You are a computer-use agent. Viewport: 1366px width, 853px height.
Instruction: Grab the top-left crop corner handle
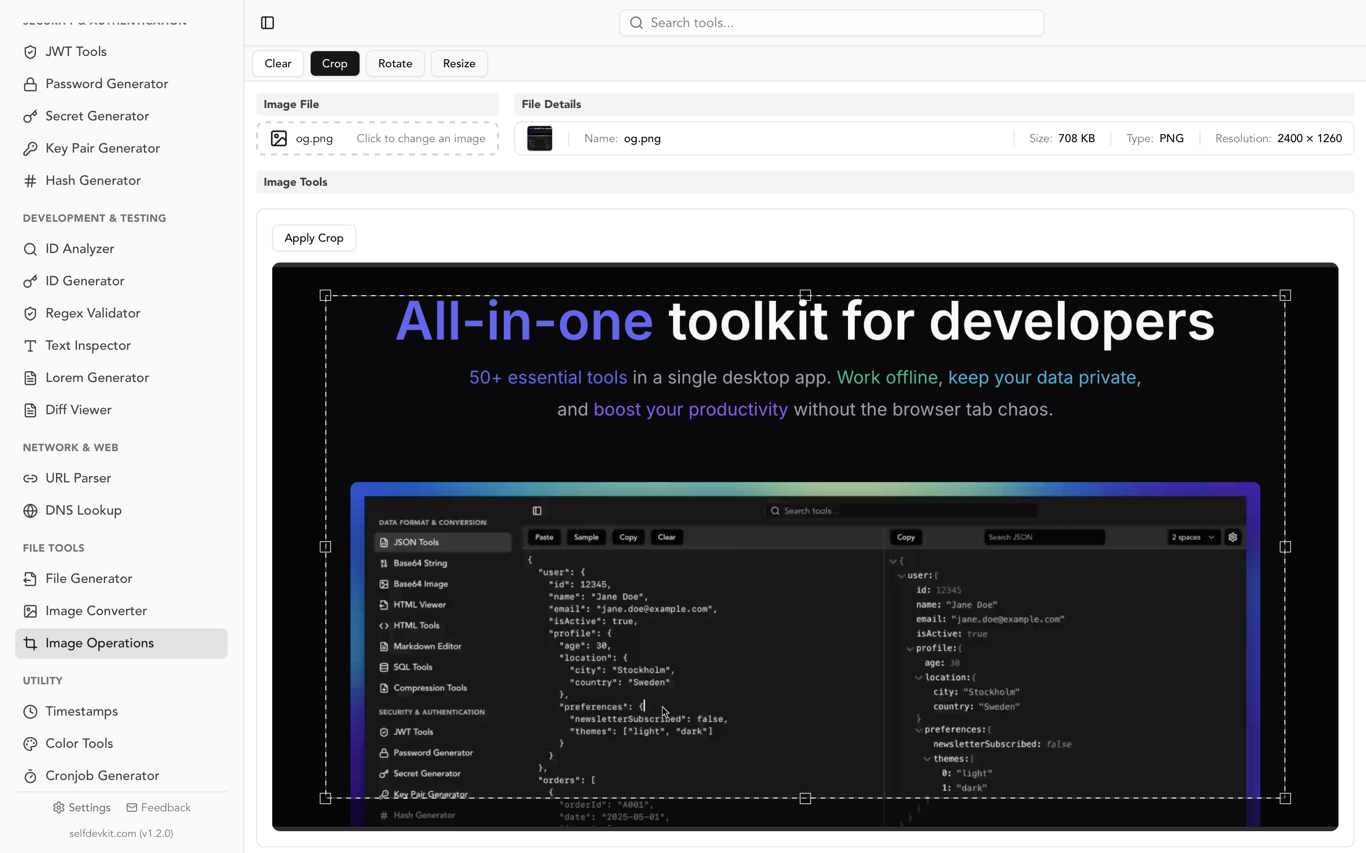325,295
